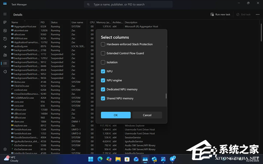Click the three-dot more options button

point(257,14)
